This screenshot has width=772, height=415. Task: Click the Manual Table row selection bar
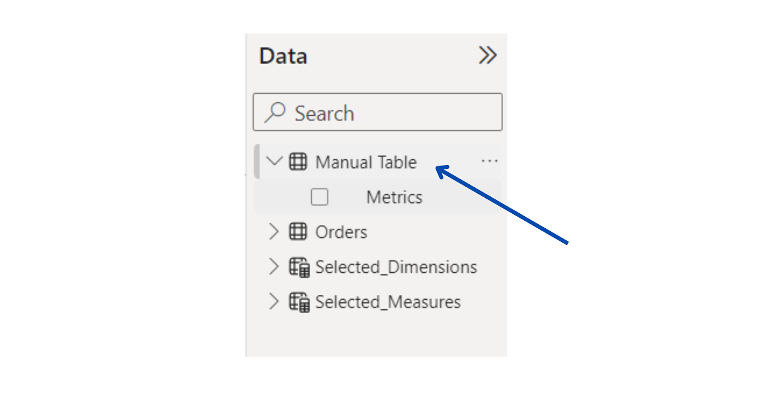click(x=257, y=161)
